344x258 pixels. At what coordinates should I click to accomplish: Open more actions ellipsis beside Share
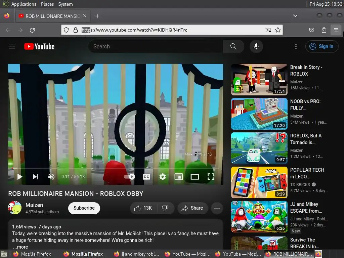point(217,208)
